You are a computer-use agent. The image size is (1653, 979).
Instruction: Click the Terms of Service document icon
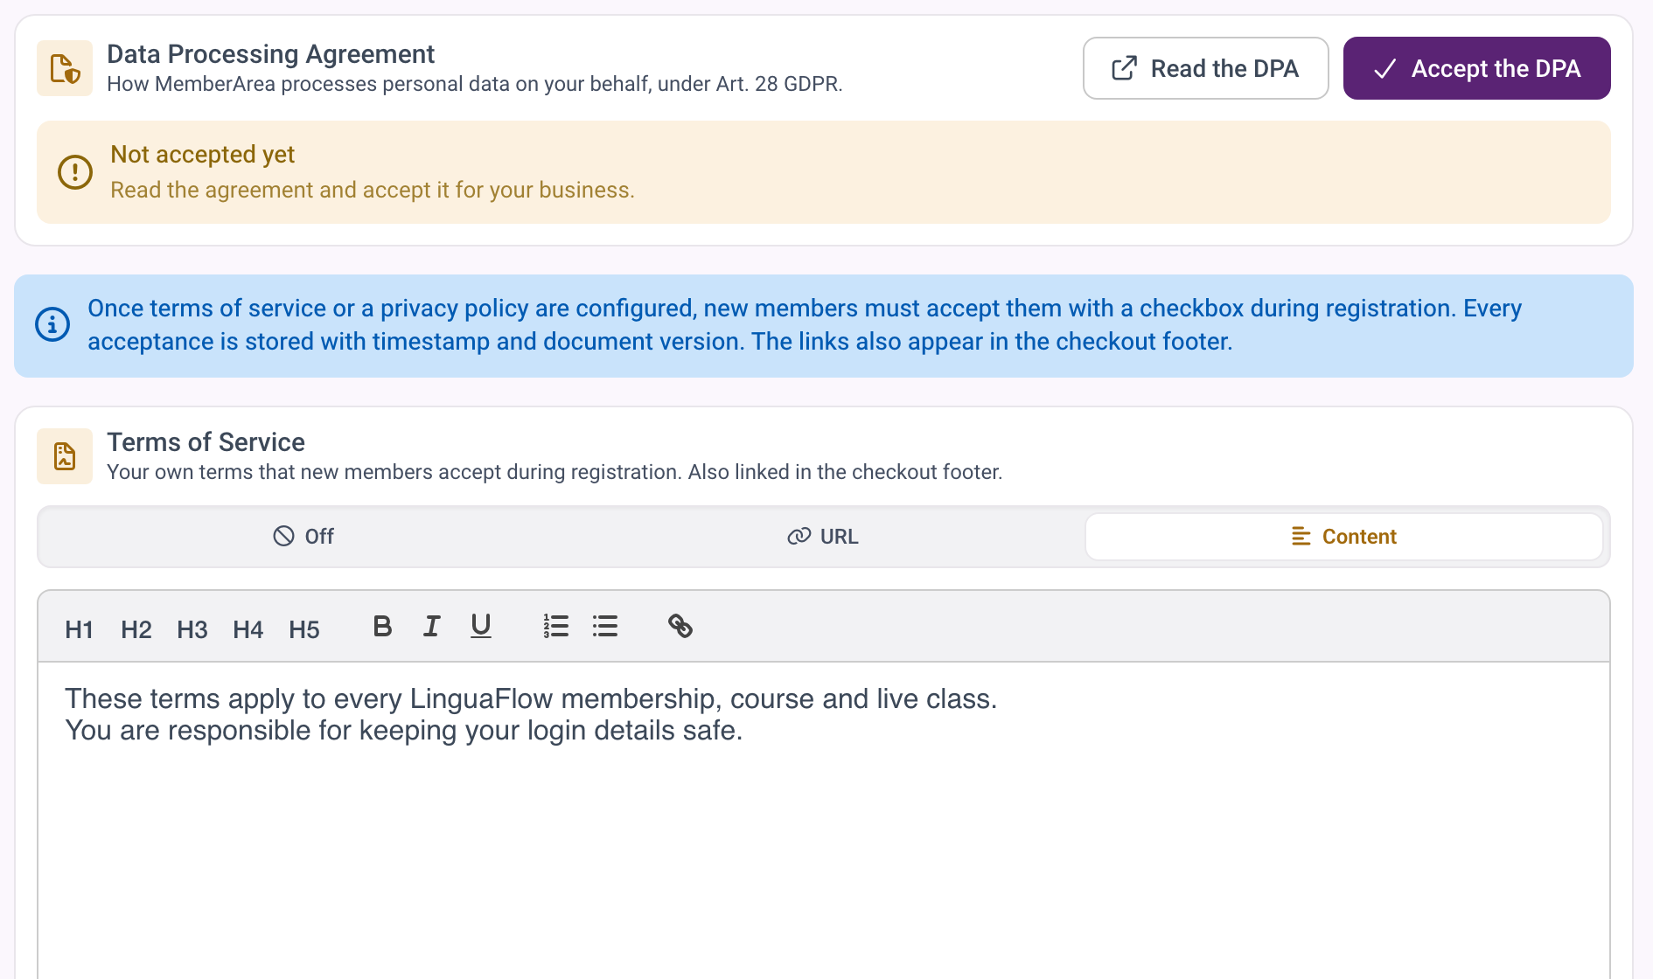pyautogui.click(x=65, y=456)
